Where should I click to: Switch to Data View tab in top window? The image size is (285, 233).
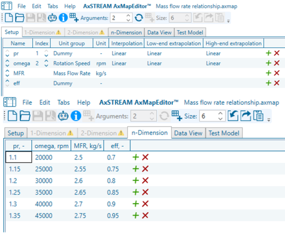(159, 33)
